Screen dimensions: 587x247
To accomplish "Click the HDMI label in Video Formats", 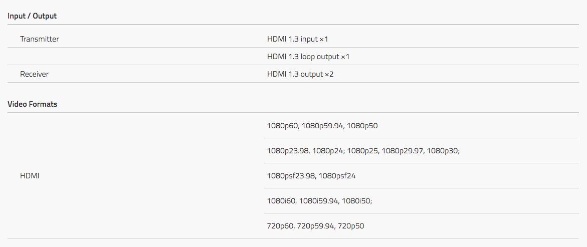I will click(x=30, y=175).
